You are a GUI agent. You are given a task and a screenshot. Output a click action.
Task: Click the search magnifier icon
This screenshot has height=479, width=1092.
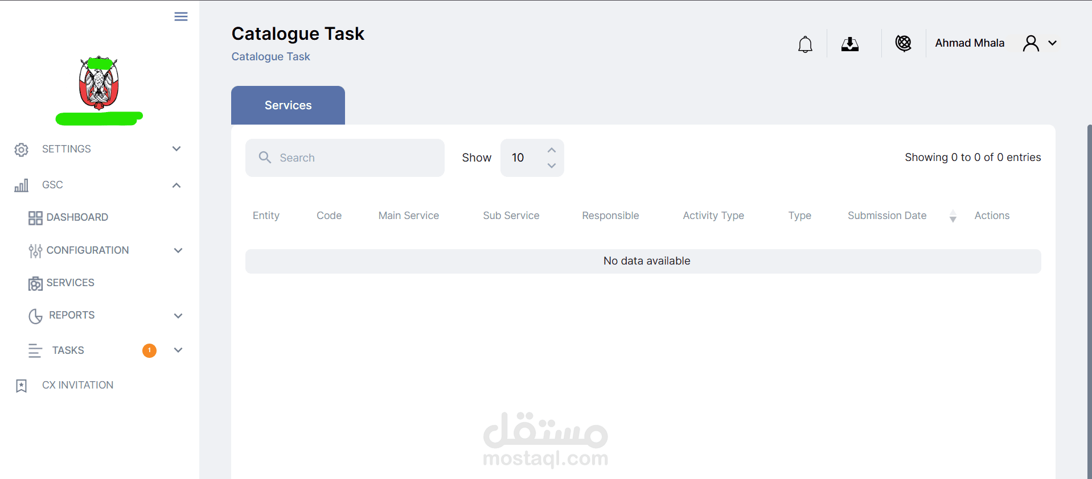click(x=265, y=157)
